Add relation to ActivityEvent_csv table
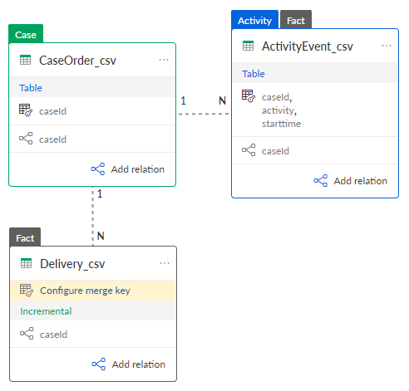Viewport: 409px width, 391px height. coord(351,181)
